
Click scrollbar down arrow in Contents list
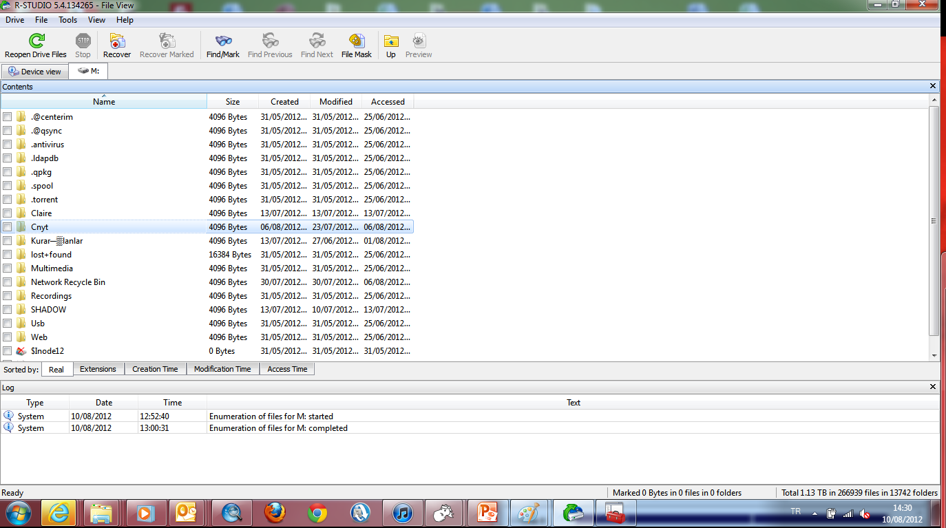click(x=934, y=355)
